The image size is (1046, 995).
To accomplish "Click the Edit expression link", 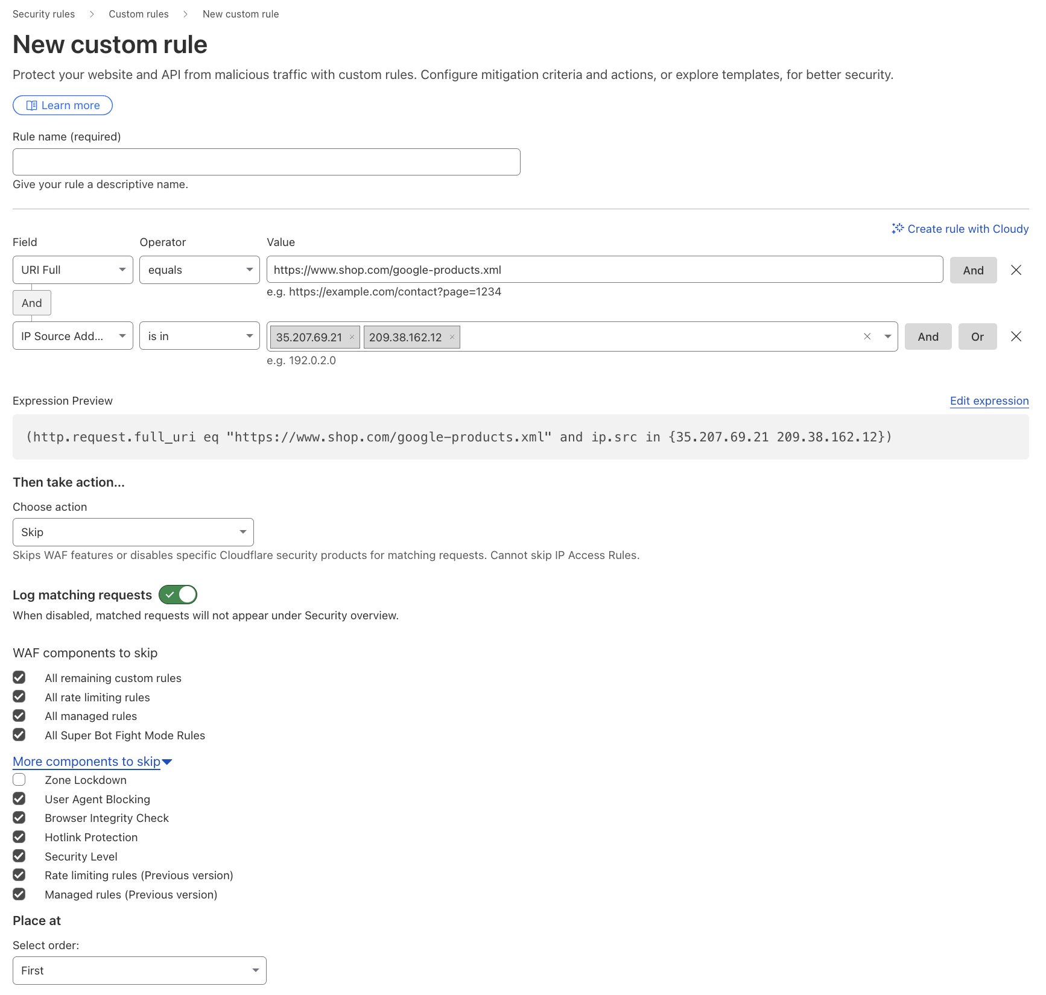I will pos(989,401).
